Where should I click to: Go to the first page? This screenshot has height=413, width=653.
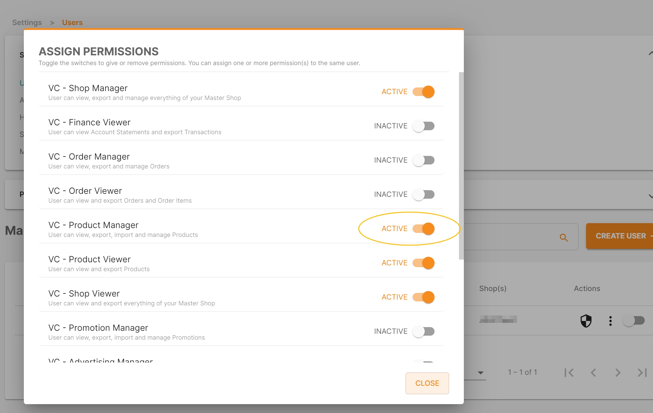(x=569, y=372)
